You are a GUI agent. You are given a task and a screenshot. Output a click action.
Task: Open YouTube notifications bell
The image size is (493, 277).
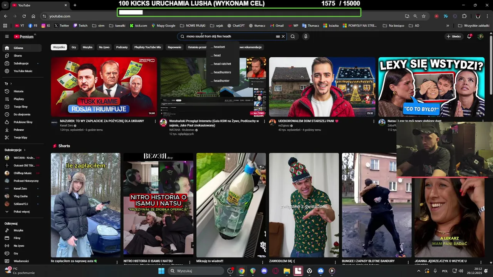click(x=469, y=37)
